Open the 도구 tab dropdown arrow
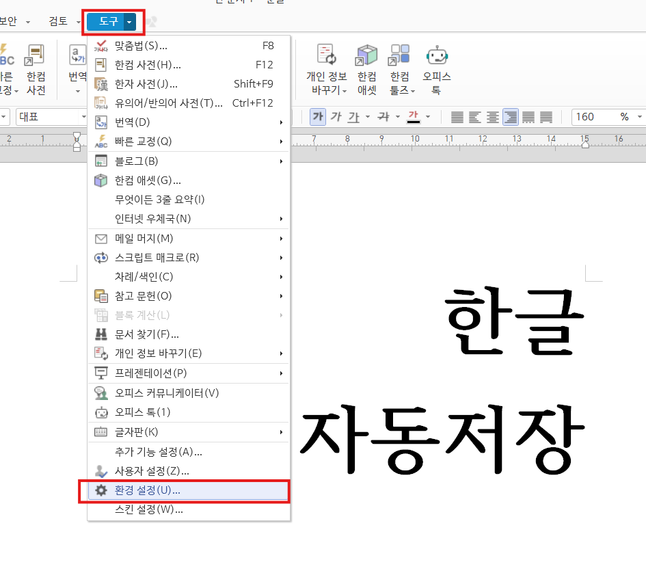646x573 pixels. pyautogui.click(x=129, y=22)
